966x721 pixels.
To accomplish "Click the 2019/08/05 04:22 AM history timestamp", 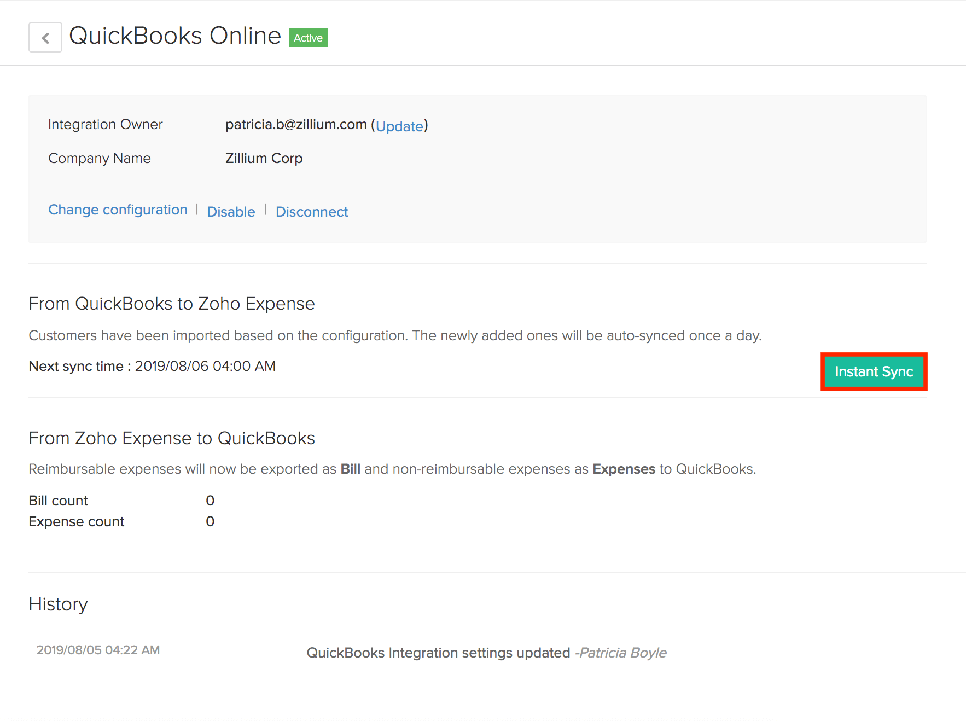I will pyautogui.click(x=98, y=650).
